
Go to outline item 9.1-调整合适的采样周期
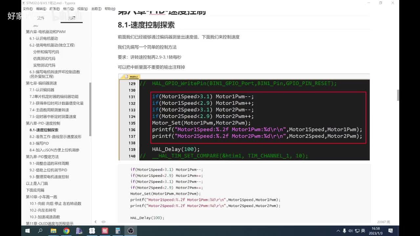(x=49, y=163)
